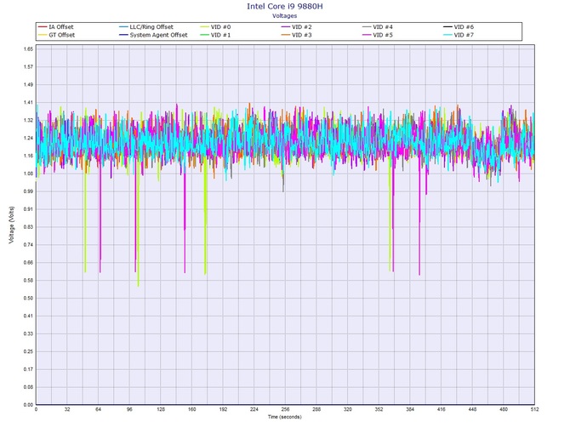Click the 0.58 value on voltage axis
Screen dimensions: 570x427
28,281
